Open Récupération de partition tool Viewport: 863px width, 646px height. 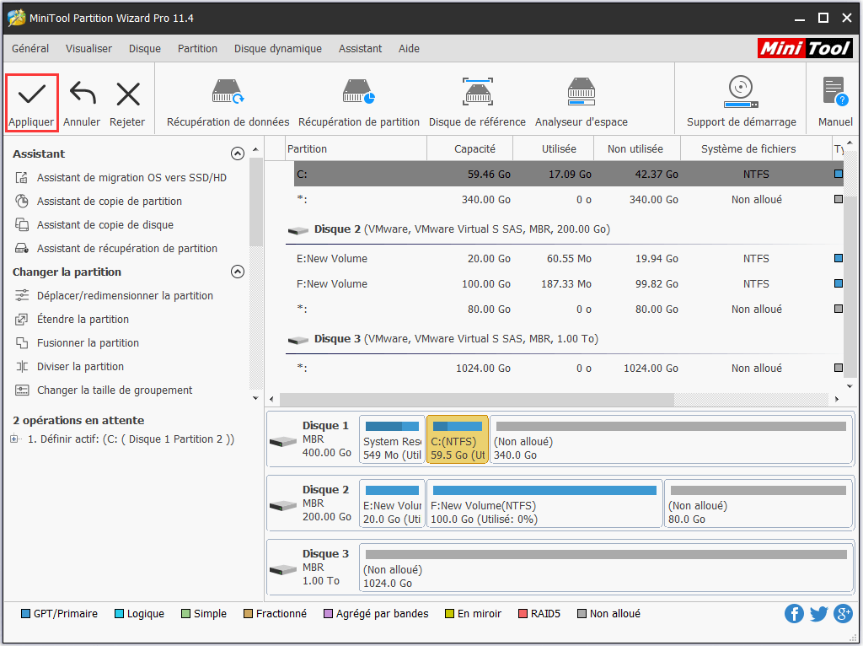[359, 103]
